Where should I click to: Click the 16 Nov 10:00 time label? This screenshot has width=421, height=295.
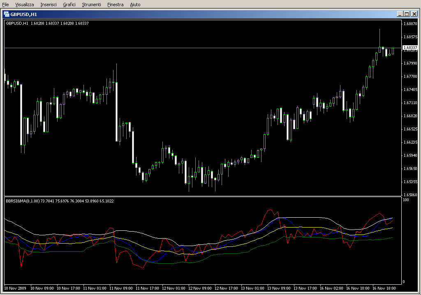point(358,288)
